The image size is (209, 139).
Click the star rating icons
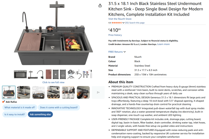(x=117, y=23)
